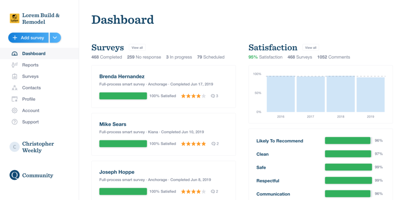Click the 3 In progress count
This screenshot has width=405, height=200.
pyautogui.click(x=179, y=57)
